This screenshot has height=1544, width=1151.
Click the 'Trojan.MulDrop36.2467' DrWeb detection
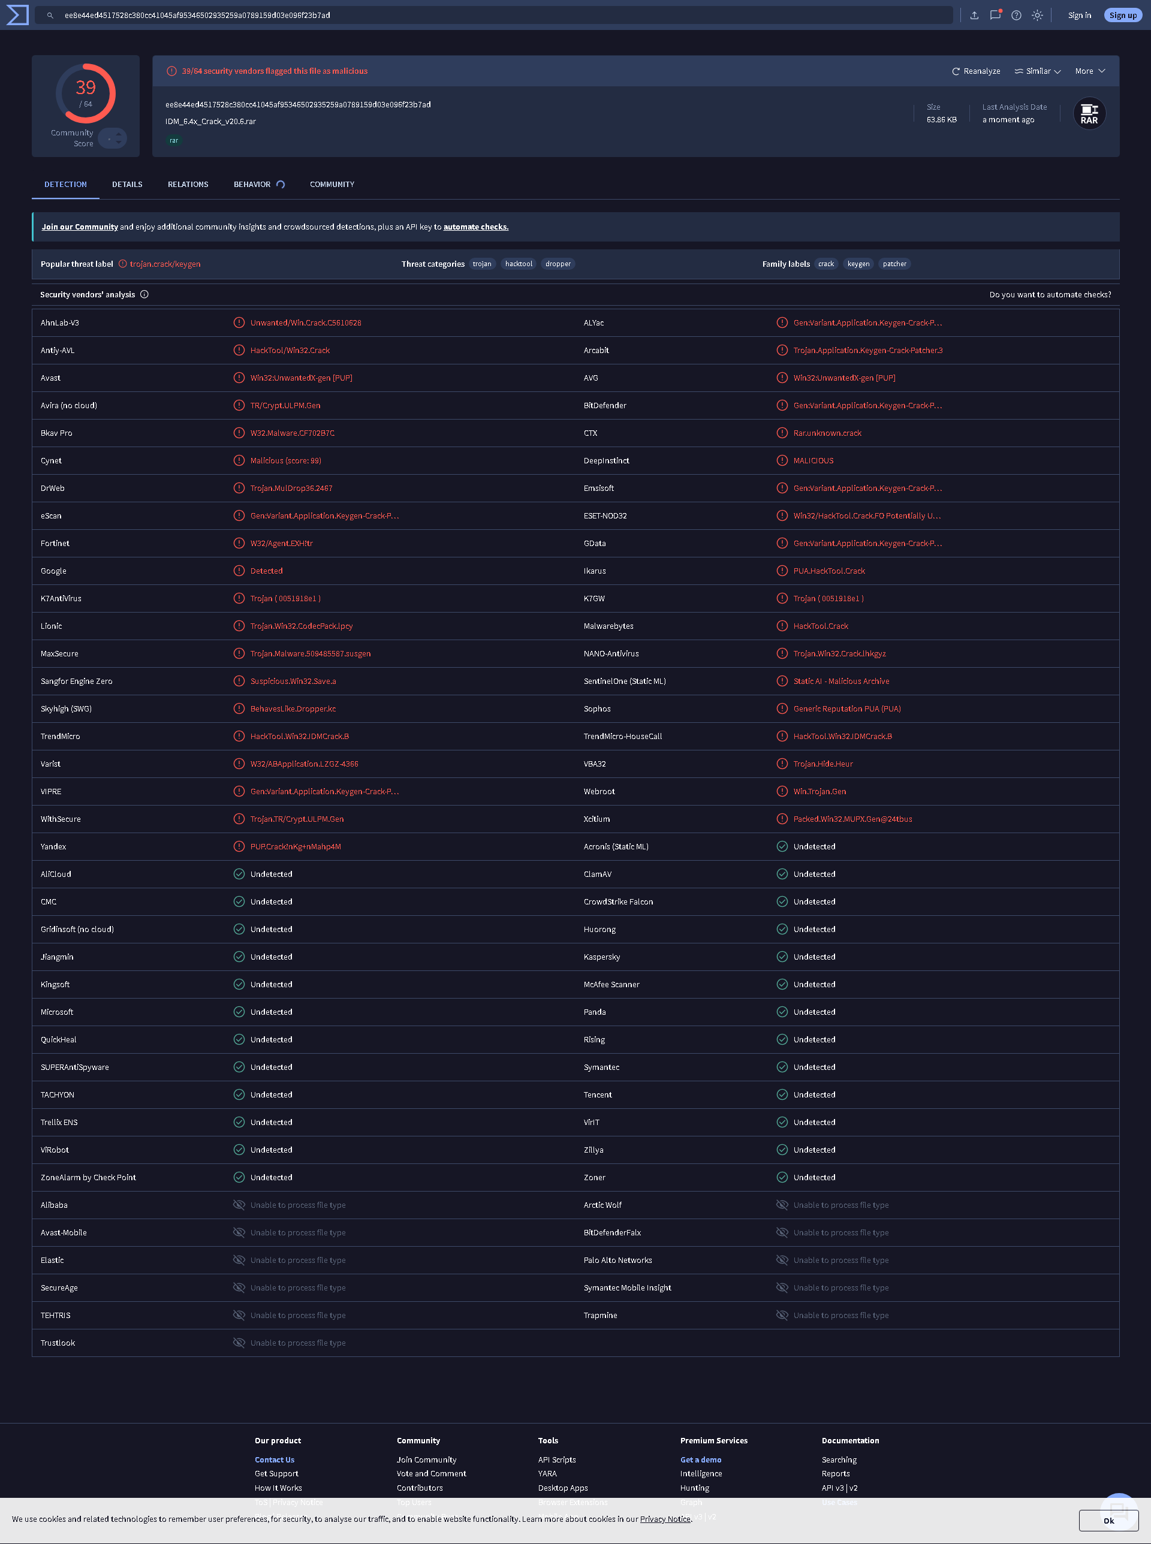tap(291, 488)
